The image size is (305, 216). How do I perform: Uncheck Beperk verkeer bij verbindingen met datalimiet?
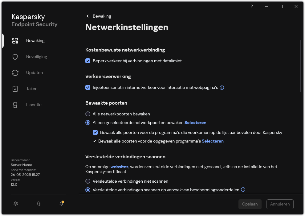[x=88, y=61]
